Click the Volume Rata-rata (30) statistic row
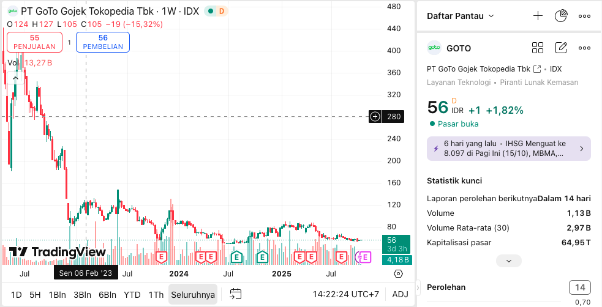This screenshot has width=602, height=307. coord(509,228)
